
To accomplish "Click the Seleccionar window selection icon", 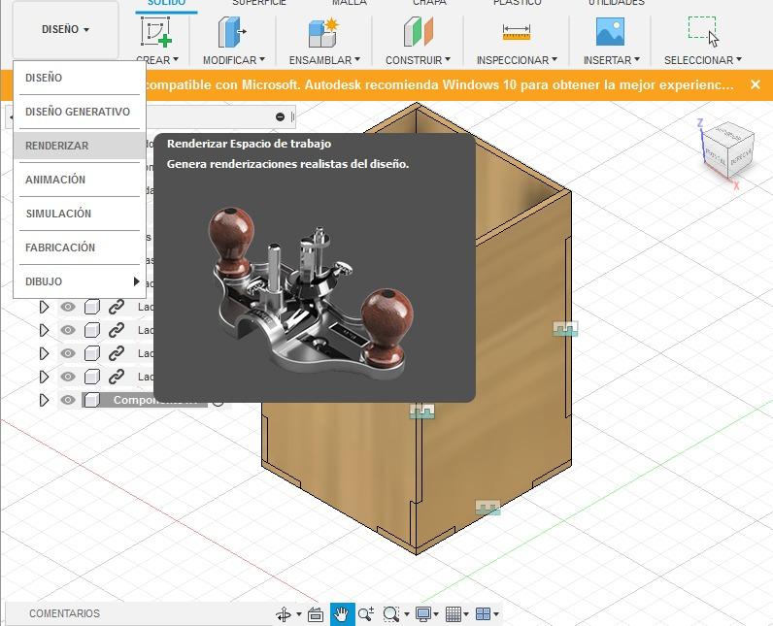I will click(703, 31).
